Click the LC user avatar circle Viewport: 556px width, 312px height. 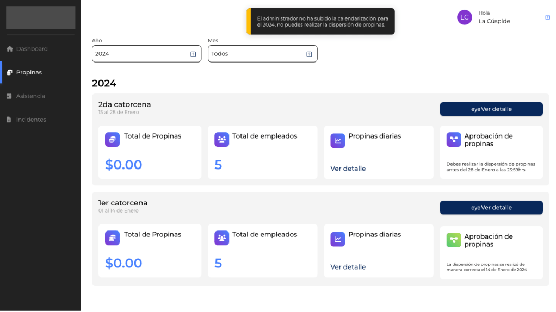(464, 17)
